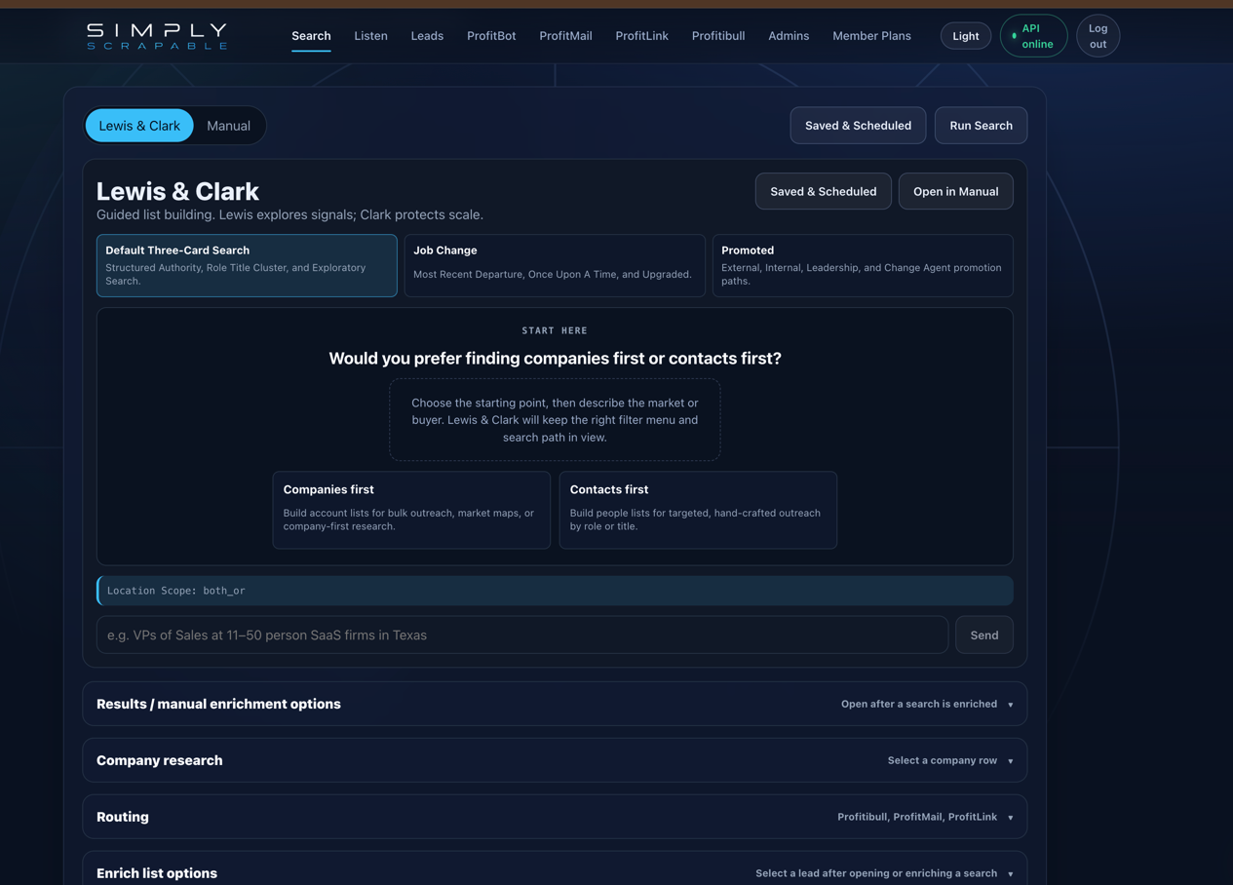Switch to the Light theme
Viewport: 1233px width, 885px height.
[966, 36]
